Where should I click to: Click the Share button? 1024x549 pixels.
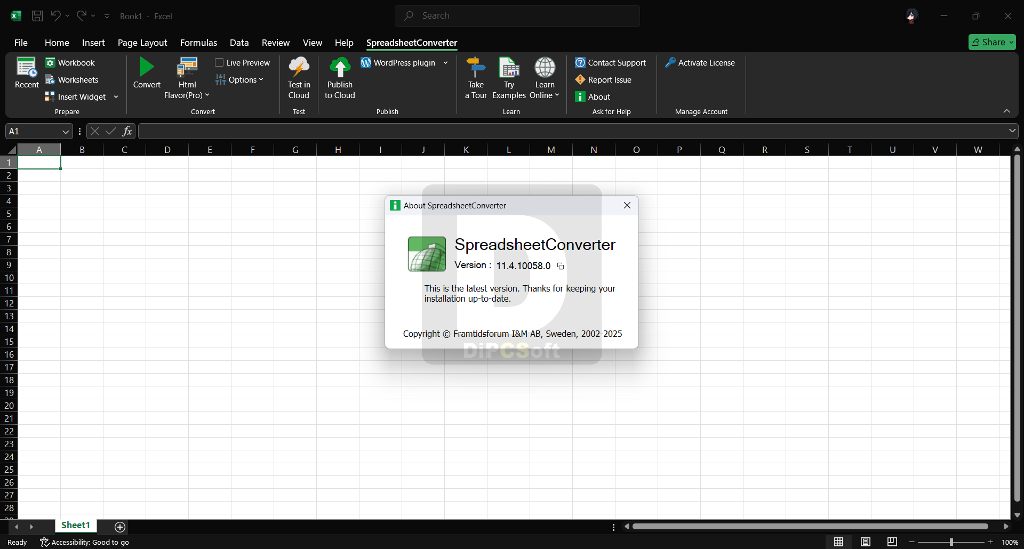point(992,42)
